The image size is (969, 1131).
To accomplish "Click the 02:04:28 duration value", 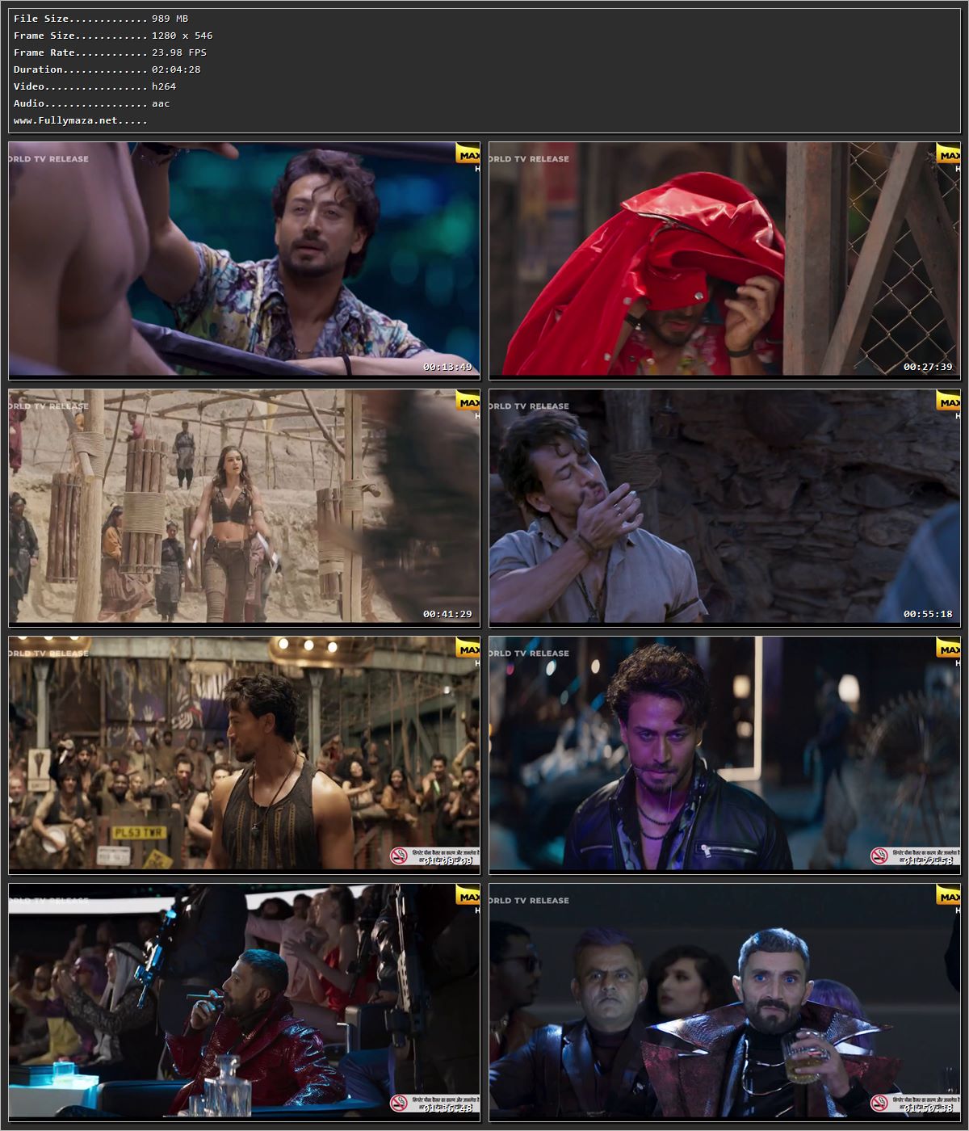I will pos(176,69).
